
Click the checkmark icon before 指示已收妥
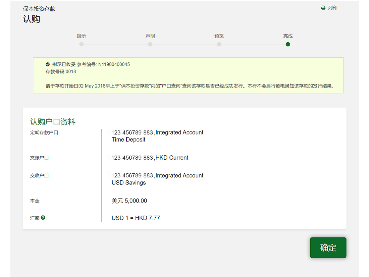(48, 64)
